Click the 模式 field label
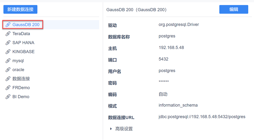The image size is (254, 140). click(112, 106)
